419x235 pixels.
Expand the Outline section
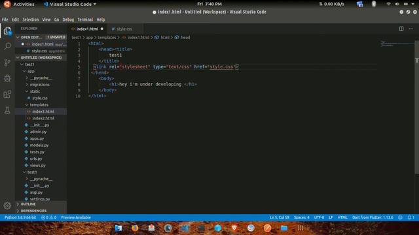pos(41,204)
